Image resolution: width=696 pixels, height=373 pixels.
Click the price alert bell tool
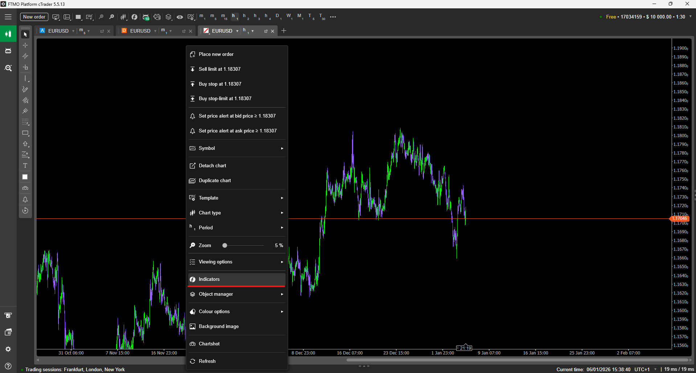point(25,200)
